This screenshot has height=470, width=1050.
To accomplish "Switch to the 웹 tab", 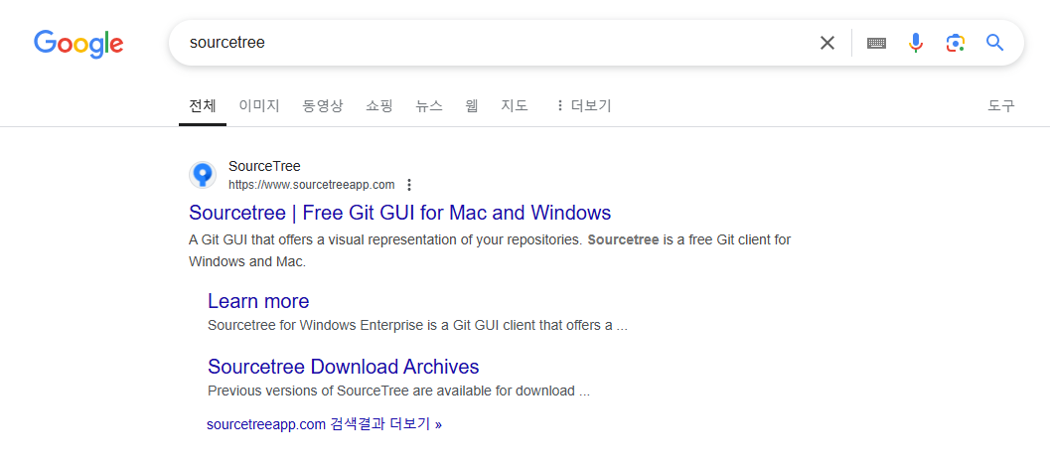I will click(x=472, y=105).
